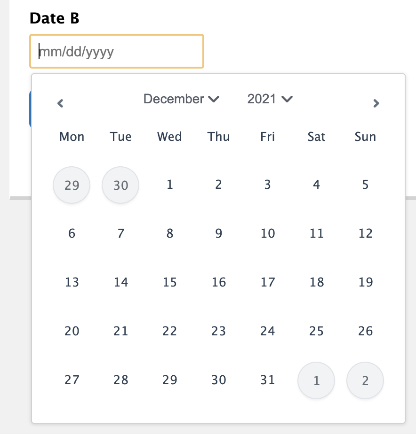Click December 12 in the Sunday column
Viewport: 416px width, 434px height.
point(365,234)
